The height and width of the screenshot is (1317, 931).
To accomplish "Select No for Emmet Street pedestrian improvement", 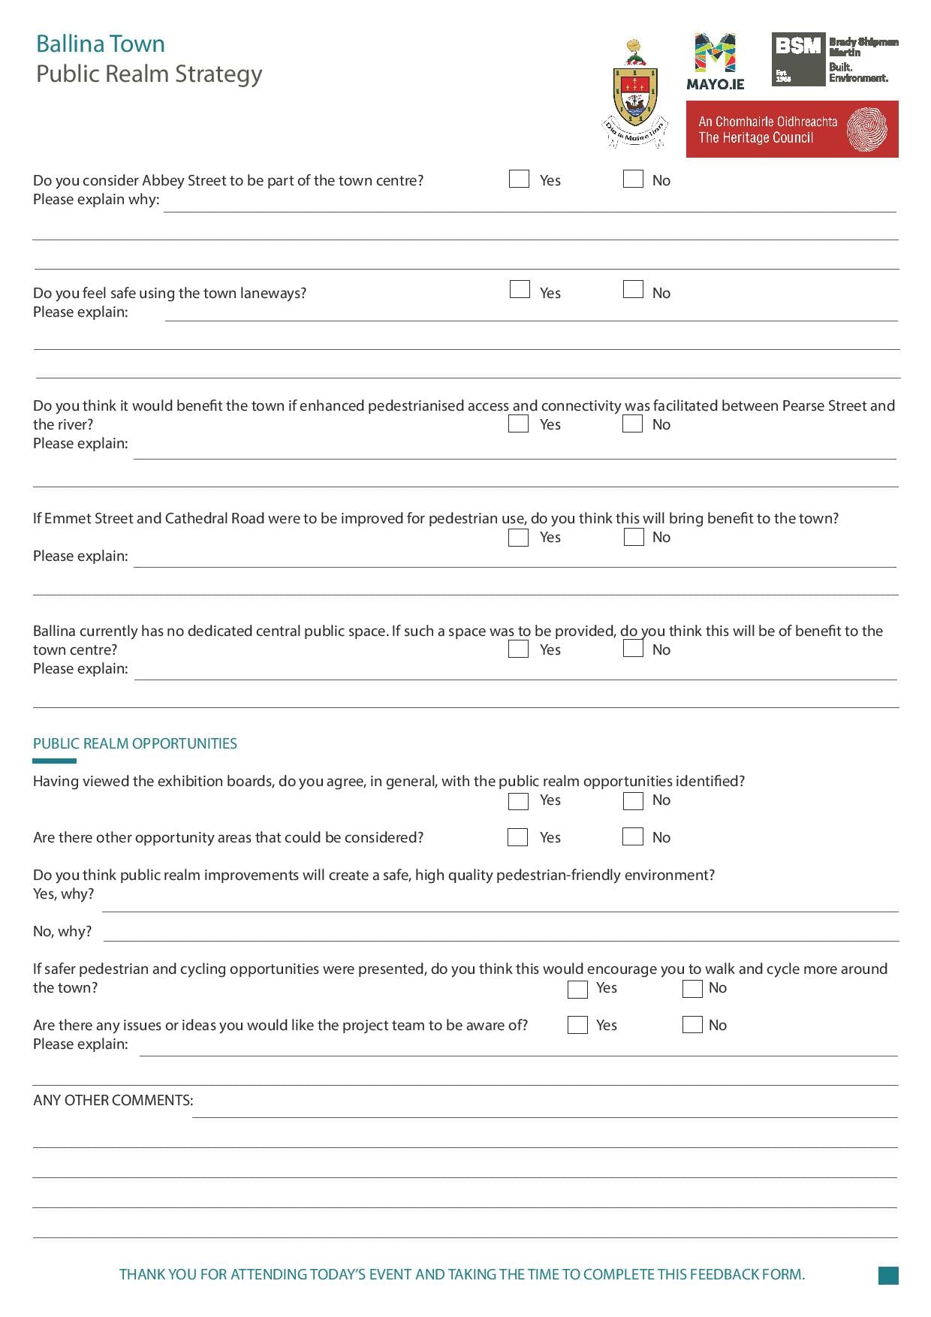I will (634, 537).
